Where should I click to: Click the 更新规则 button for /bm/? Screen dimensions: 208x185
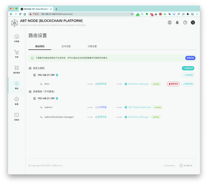188,84
